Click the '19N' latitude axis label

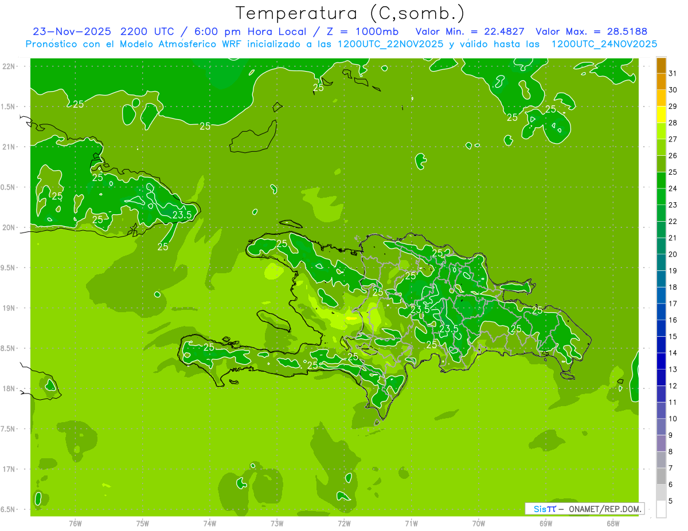point(9,308)
